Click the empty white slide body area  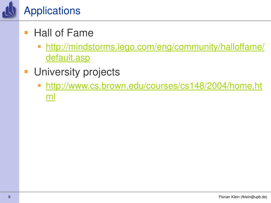coord(145,147)
